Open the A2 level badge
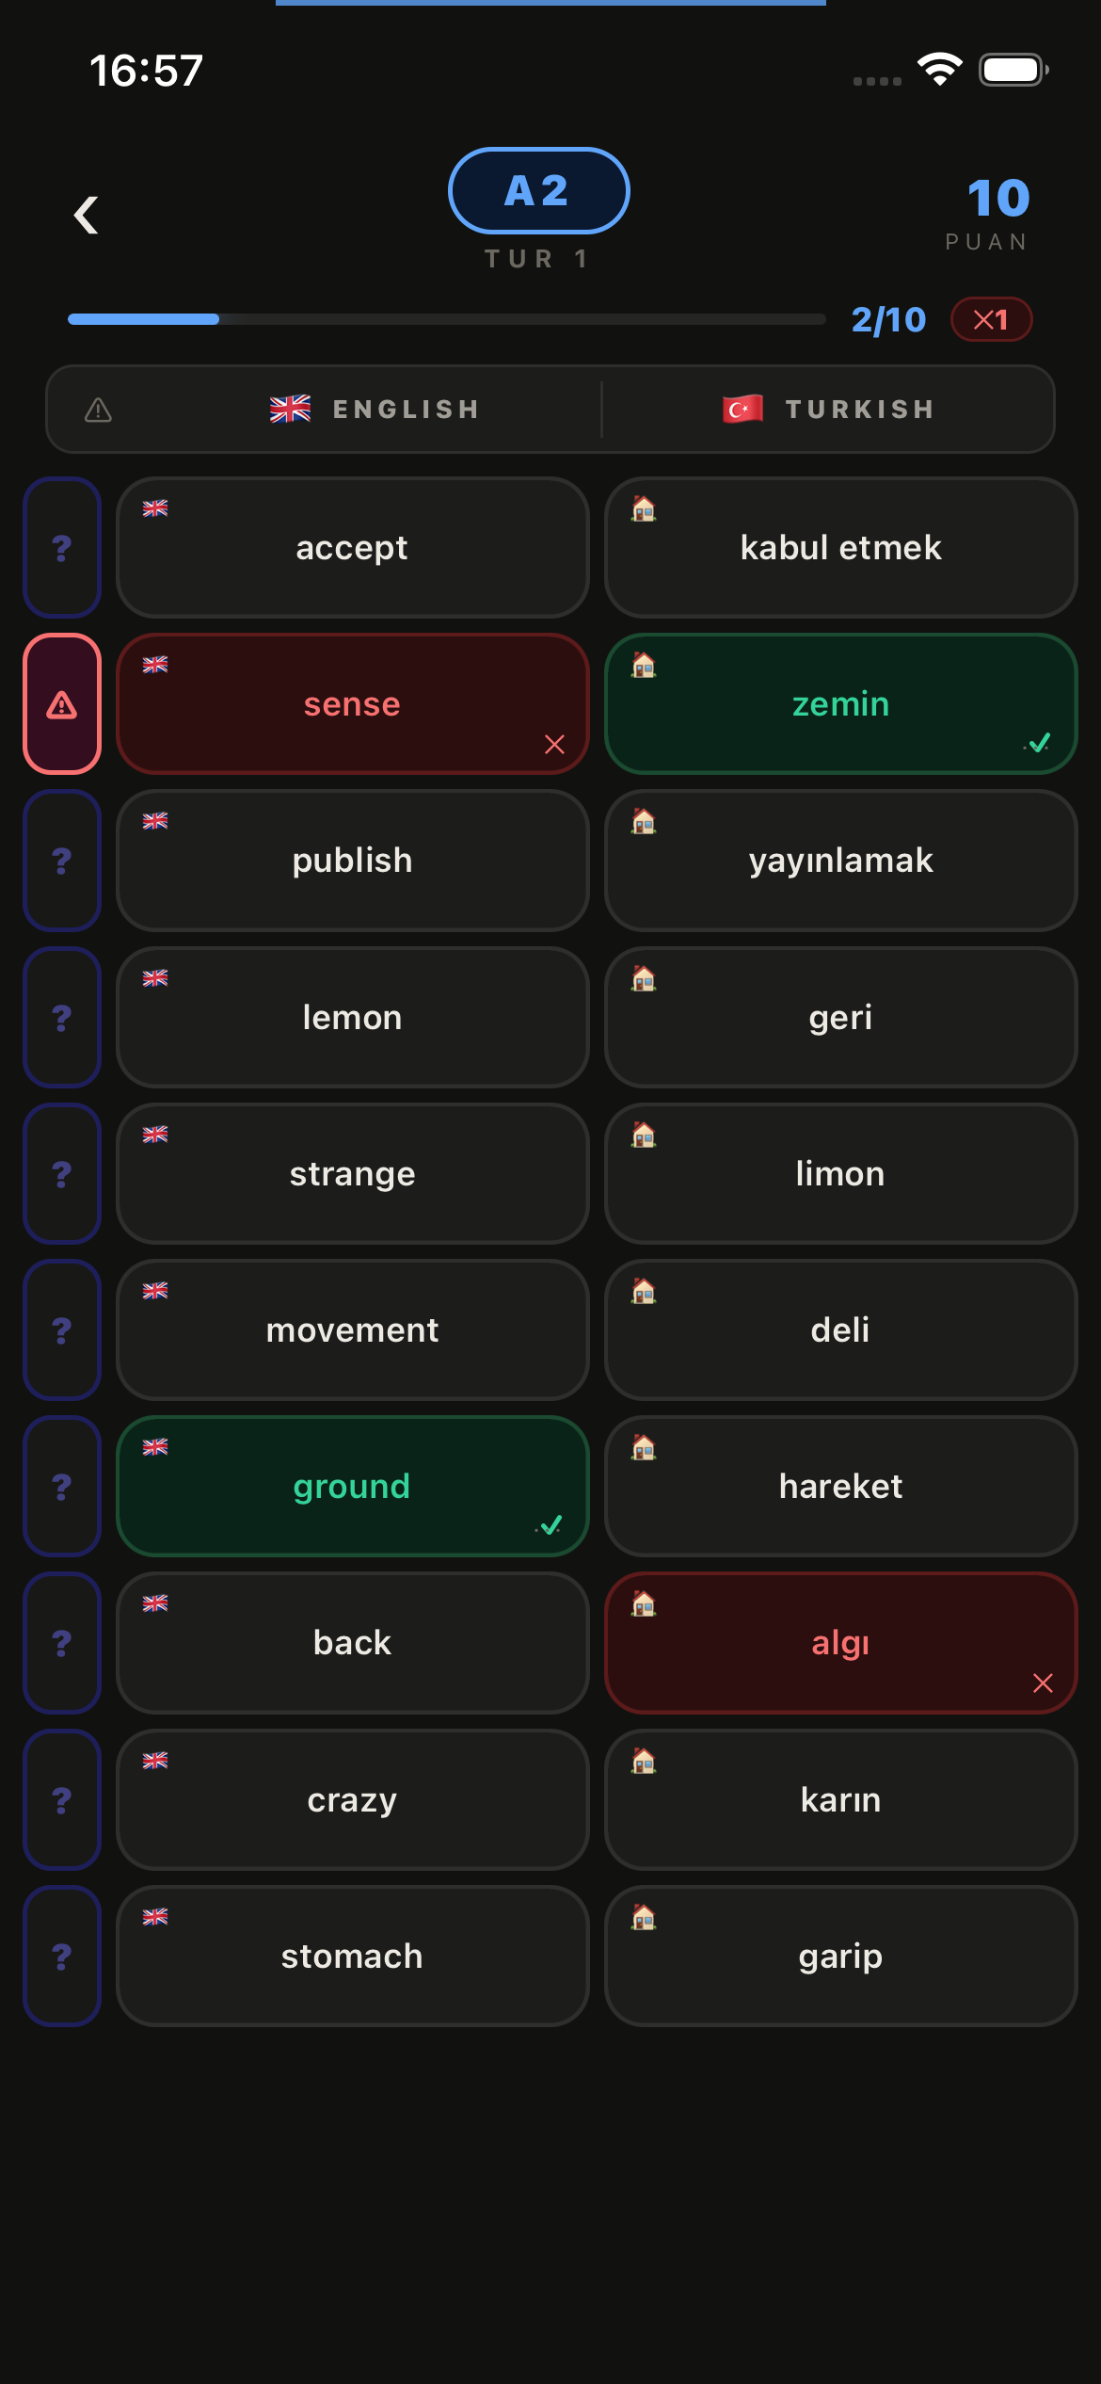 [538, 190]
